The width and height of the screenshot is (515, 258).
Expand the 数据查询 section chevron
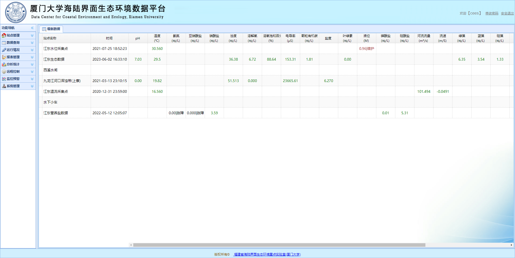[32, 43]
